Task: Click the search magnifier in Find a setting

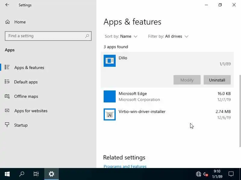Action: click(x=87, y=36)
